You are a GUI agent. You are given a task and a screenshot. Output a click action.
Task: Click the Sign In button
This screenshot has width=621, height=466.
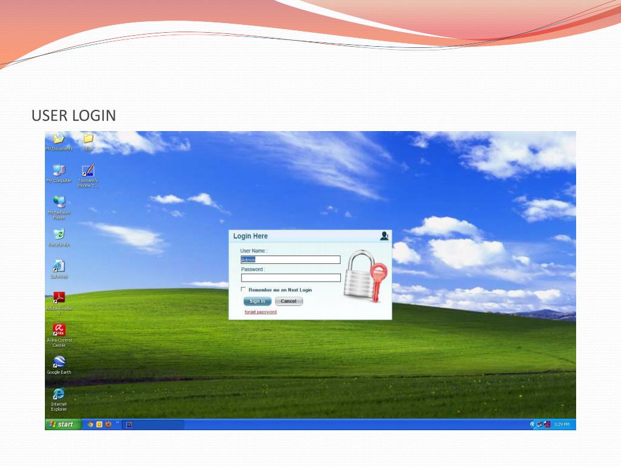pos(257,301)
